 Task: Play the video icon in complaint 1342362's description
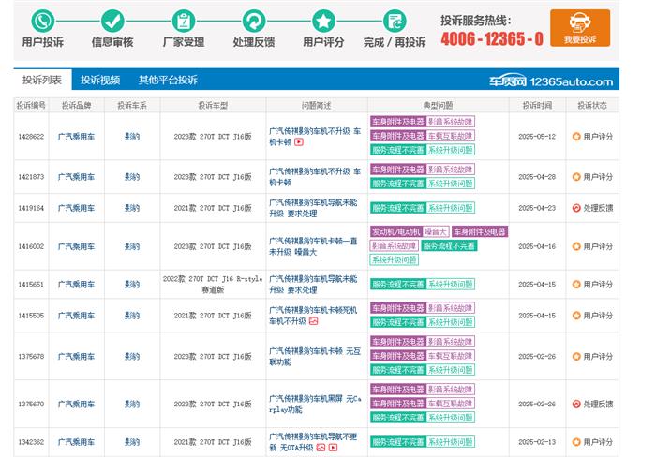(333, 448)
